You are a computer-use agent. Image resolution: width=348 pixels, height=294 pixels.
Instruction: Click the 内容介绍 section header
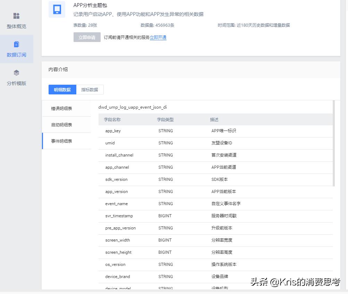(58, 69)
